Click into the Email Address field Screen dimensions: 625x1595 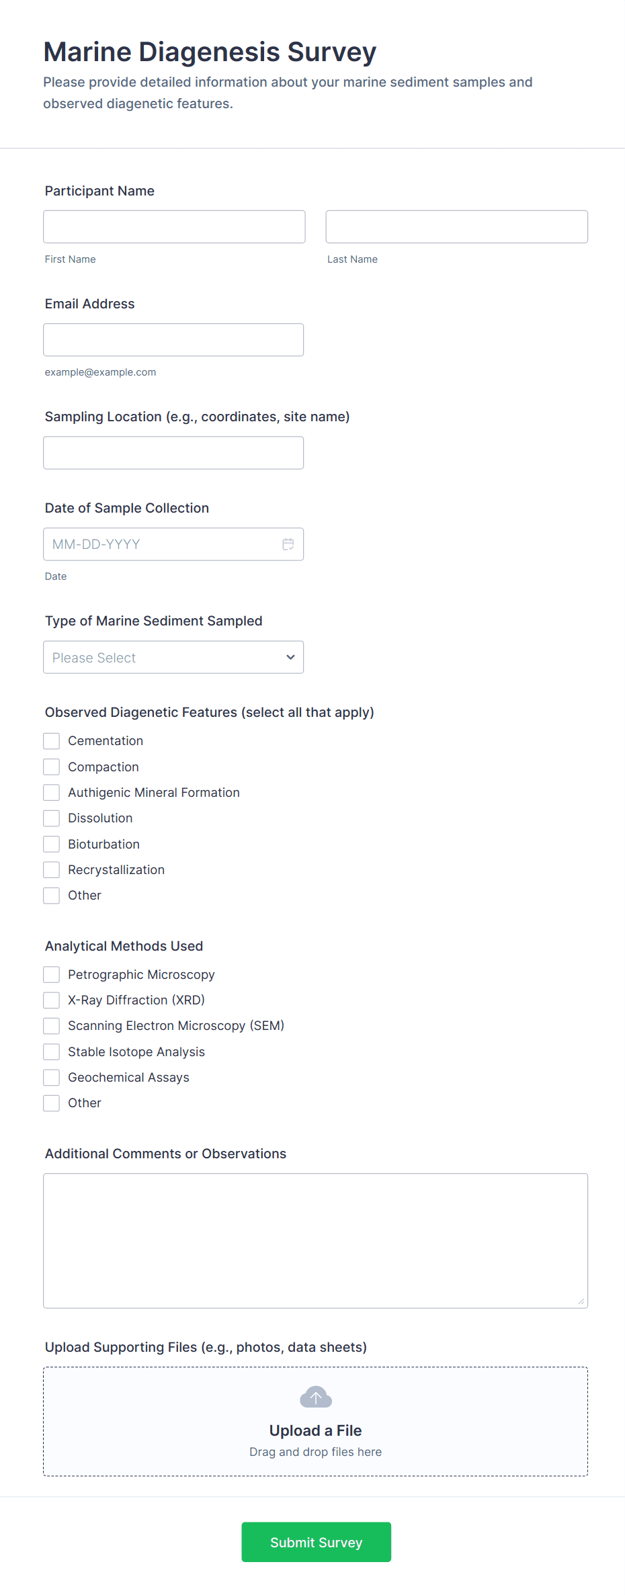173,340
